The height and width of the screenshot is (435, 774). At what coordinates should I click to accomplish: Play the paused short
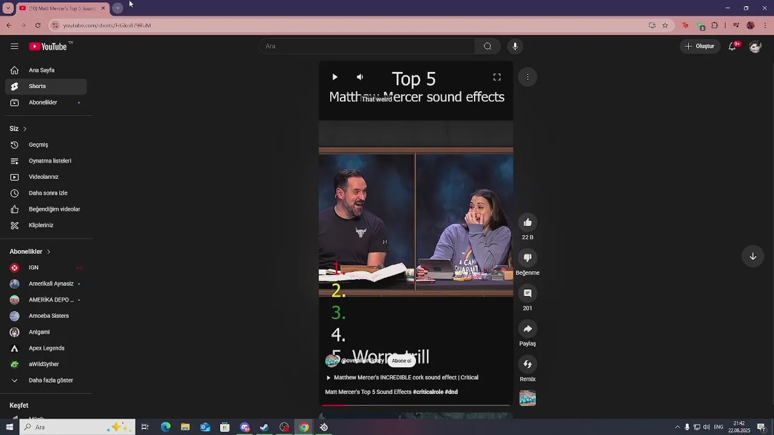[335, 77]
